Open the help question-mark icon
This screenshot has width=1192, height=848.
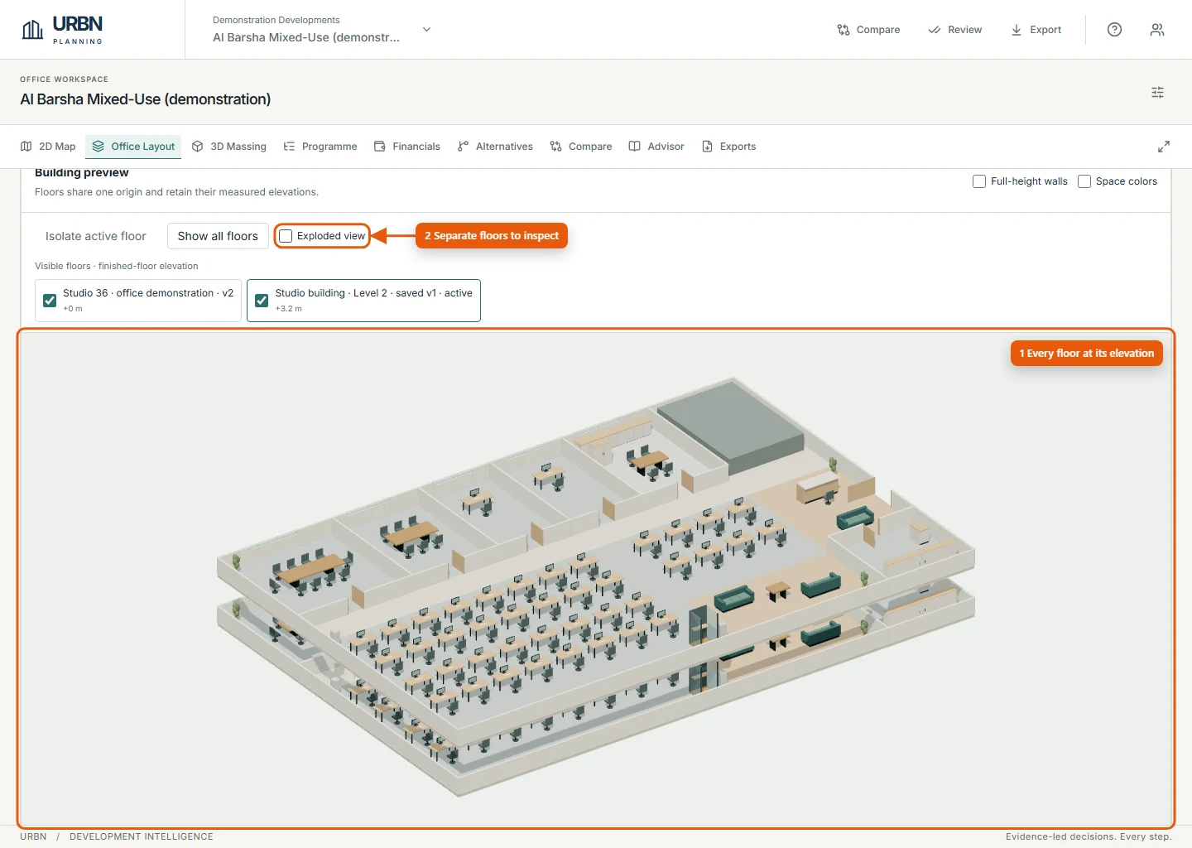click(1114, 30)
